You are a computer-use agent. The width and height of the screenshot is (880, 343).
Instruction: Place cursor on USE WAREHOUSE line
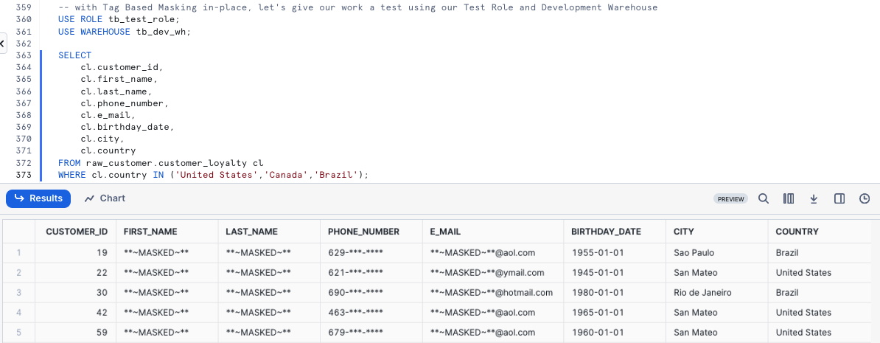(x=125, y=32)
